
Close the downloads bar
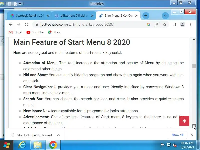191,135
